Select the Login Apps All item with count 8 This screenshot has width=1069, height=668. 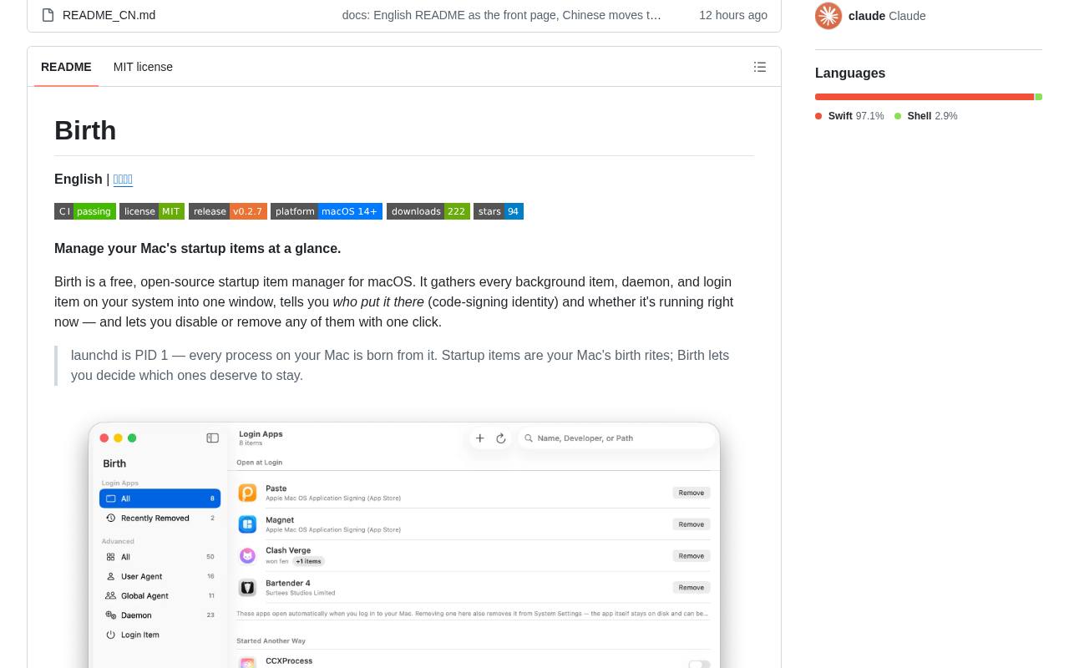[x=160, y=498]
